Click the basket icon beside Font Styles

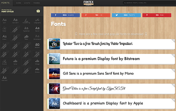(x=38, y=11)
